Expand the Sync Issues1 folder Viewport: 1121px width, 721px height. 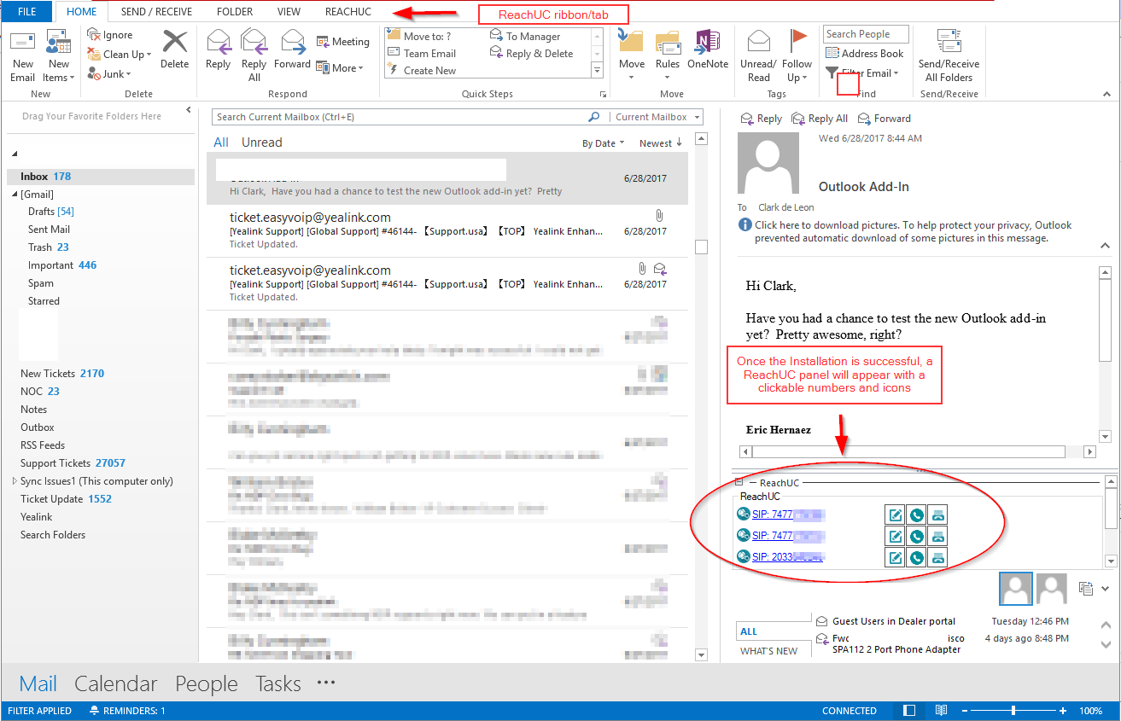[15, 481]
